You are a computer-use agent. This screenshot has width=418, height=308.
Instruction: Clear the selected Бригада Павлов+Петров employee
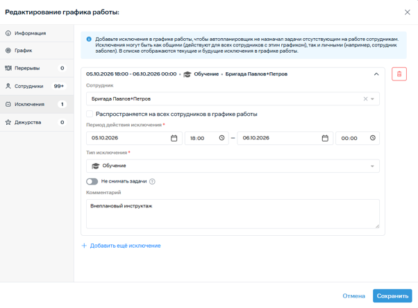click(x=365, y=99)
